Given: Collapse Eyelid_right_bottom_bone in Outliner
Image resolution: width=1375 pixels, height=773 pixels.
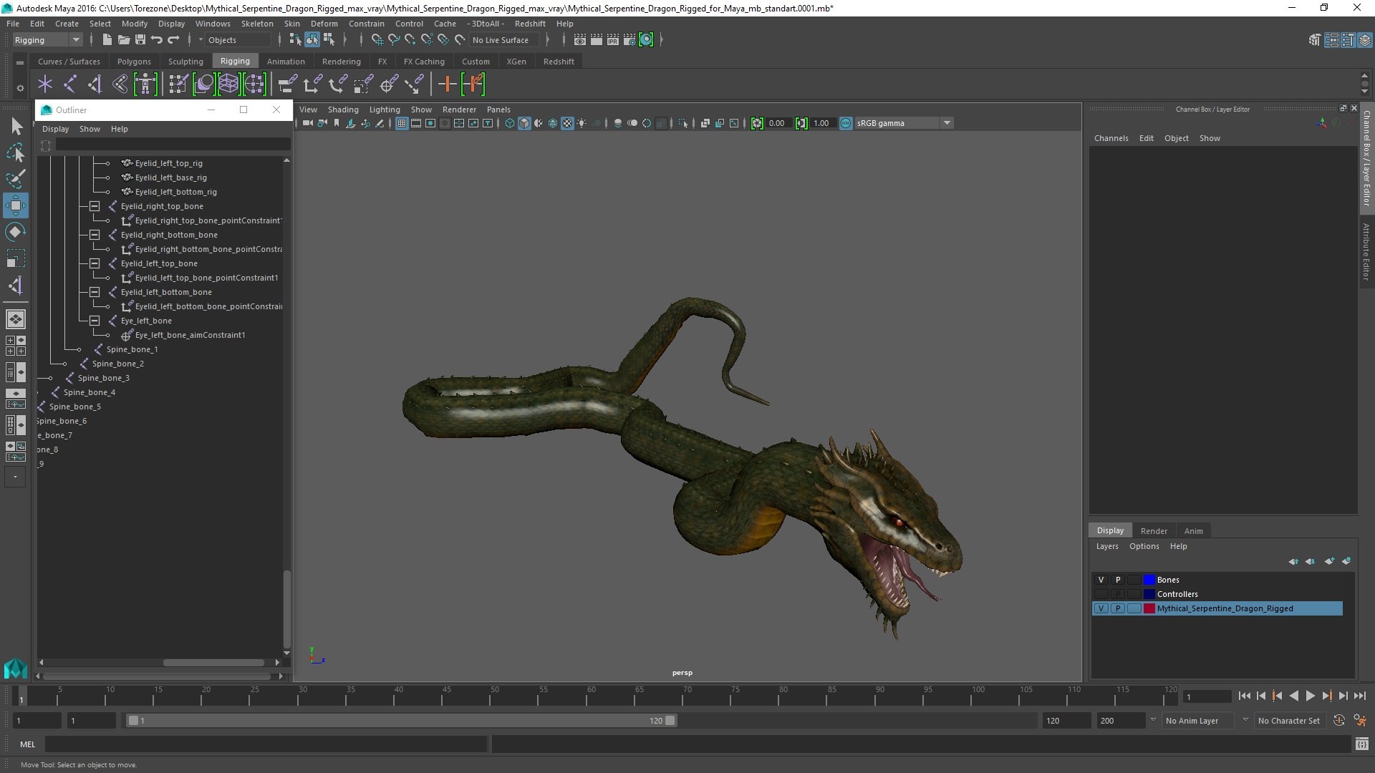Looking at the screenshot, I should (x=94, y=235).
